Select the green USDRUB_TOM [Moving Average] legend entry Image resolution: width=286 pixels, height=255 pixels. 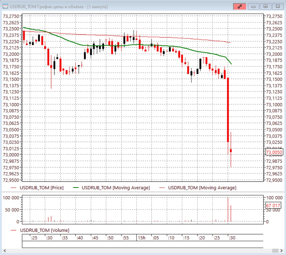[x=111, y=188]
